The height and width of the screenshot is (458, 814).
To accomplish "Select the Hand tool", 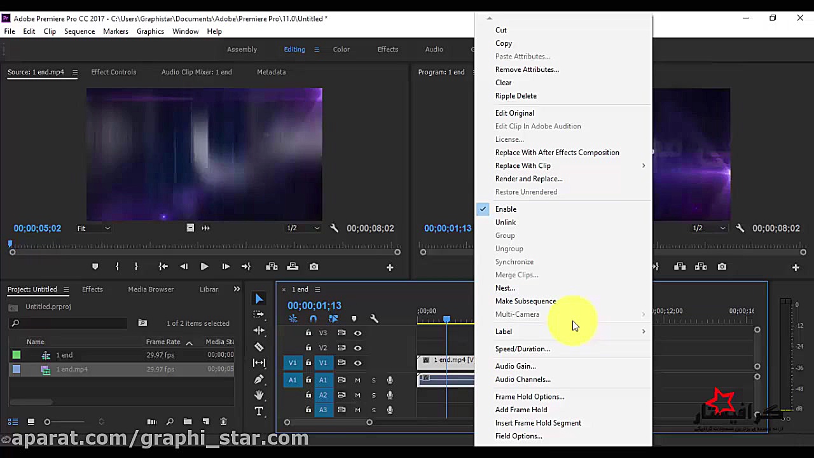I will (x=259, y=395).
